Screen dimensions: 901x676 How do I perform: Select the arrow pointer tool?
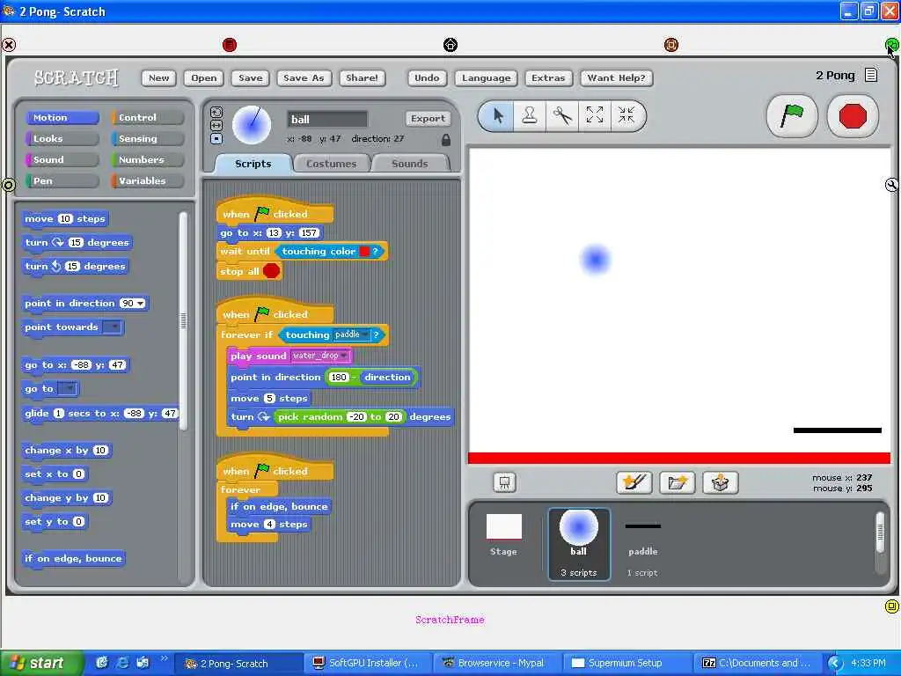tap(498, 115)
